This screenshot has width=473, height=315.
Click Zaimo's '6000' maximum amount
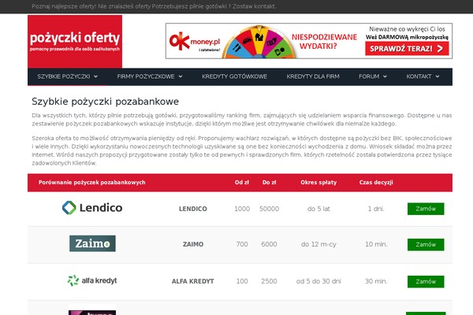tap(269, 244)
